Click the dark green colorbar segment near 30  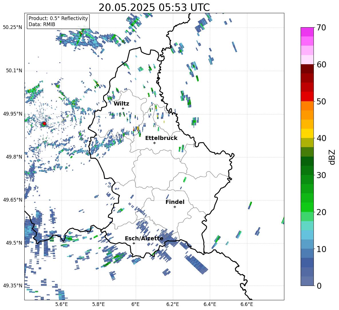307,170
